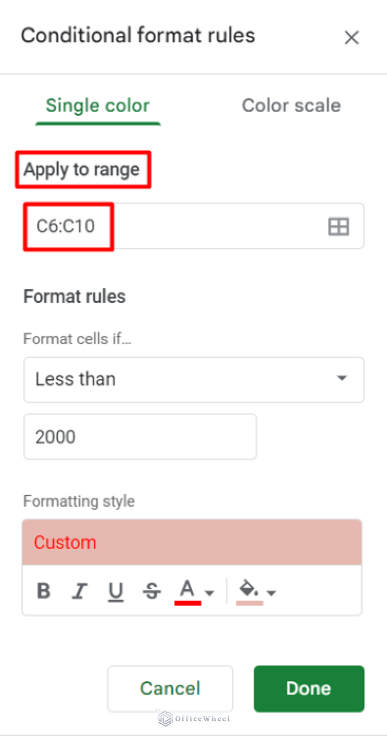Close the Conditional format rules panel
This screenshot has width=387, height=738.
click(351, 37)
